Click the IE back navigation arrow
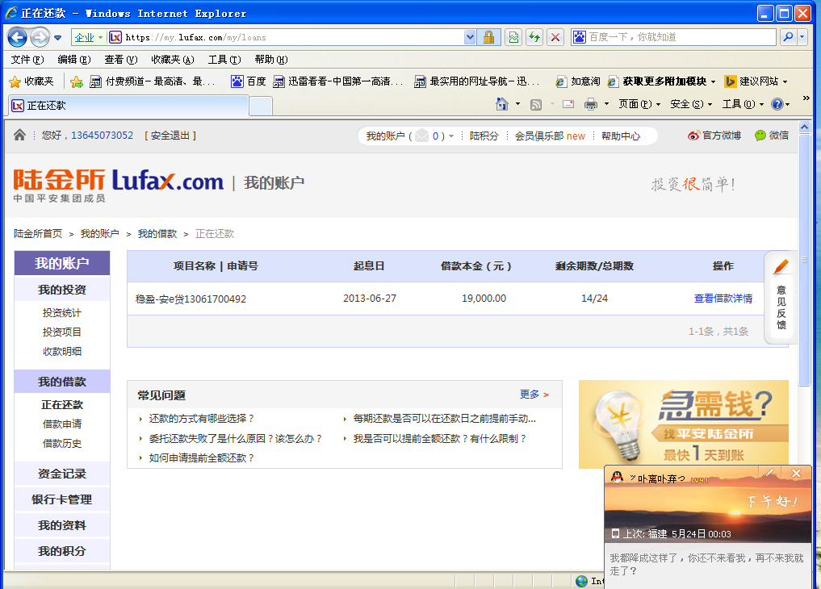The image size is (821, 589). tap(18, 37)
